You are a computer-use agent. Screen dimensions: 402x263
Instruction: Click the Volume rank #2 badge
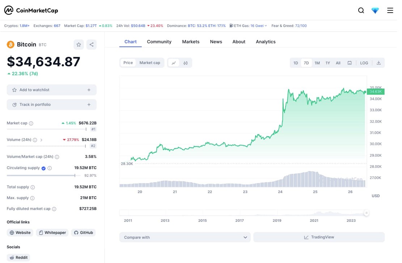[x=93, y=146]
